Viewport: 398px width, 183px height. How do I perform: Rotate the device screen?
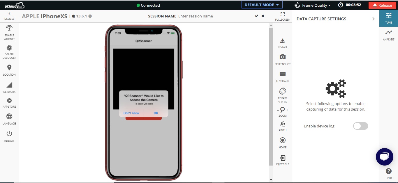tap(283, 95)
